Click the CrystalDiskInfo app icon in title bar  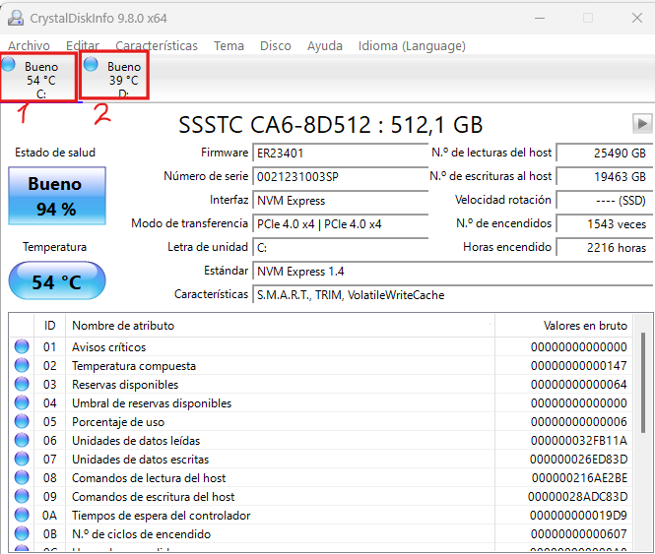[x=17, y=18]
